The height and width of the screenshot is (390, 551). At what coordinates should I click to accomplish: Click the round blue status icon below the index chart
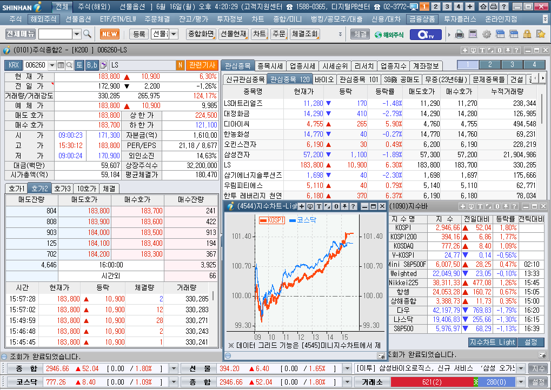228,355
